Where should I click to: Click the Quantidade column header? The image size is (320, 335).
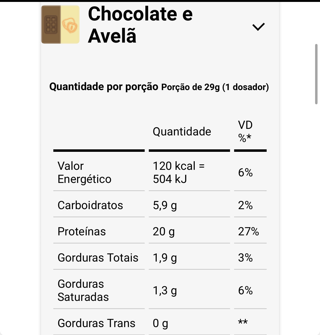(x=182, y=132)
